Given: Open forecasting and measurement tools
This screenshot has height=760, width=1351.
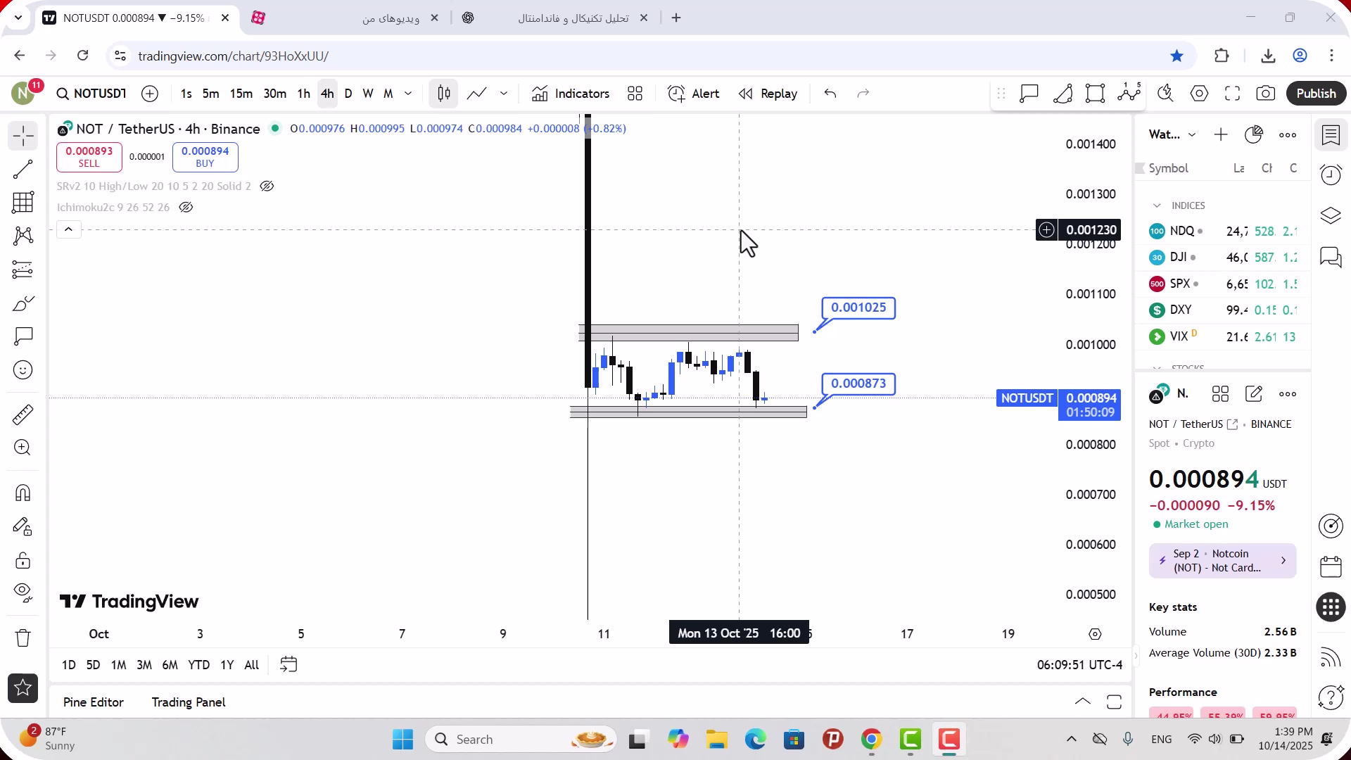Looking at the screenshot, I should click(23, 270).
